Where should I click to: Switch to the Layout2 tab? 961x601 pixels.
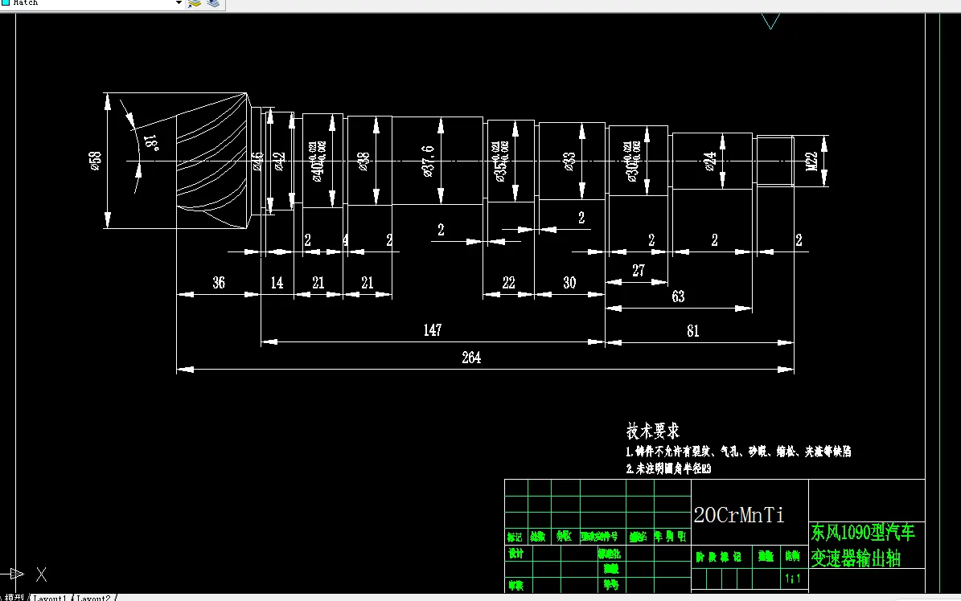coord(94,597)
